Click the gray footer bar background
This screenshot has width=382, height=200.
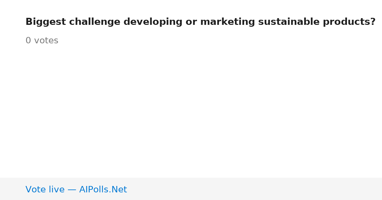point(255,189)
